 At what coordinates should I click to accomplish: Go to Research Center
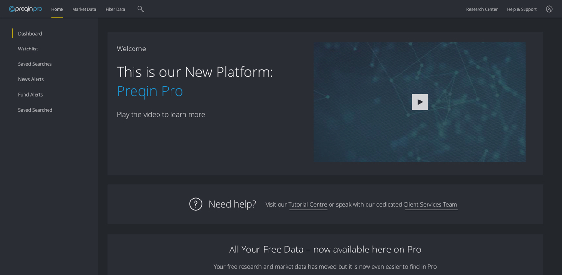coord(482,9)
